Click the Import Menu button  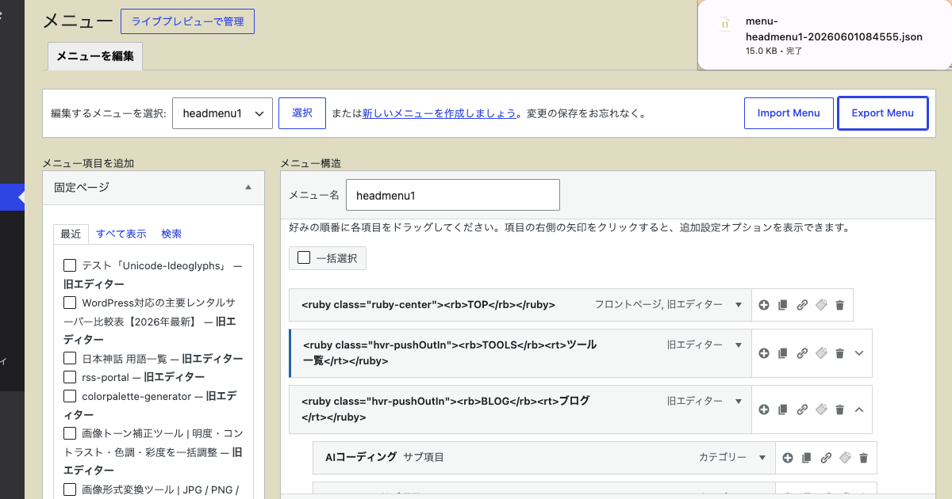789,113
